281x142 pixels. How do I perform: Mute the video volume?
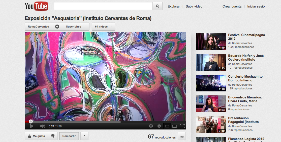pyautogui.click(x=43, y=126)
